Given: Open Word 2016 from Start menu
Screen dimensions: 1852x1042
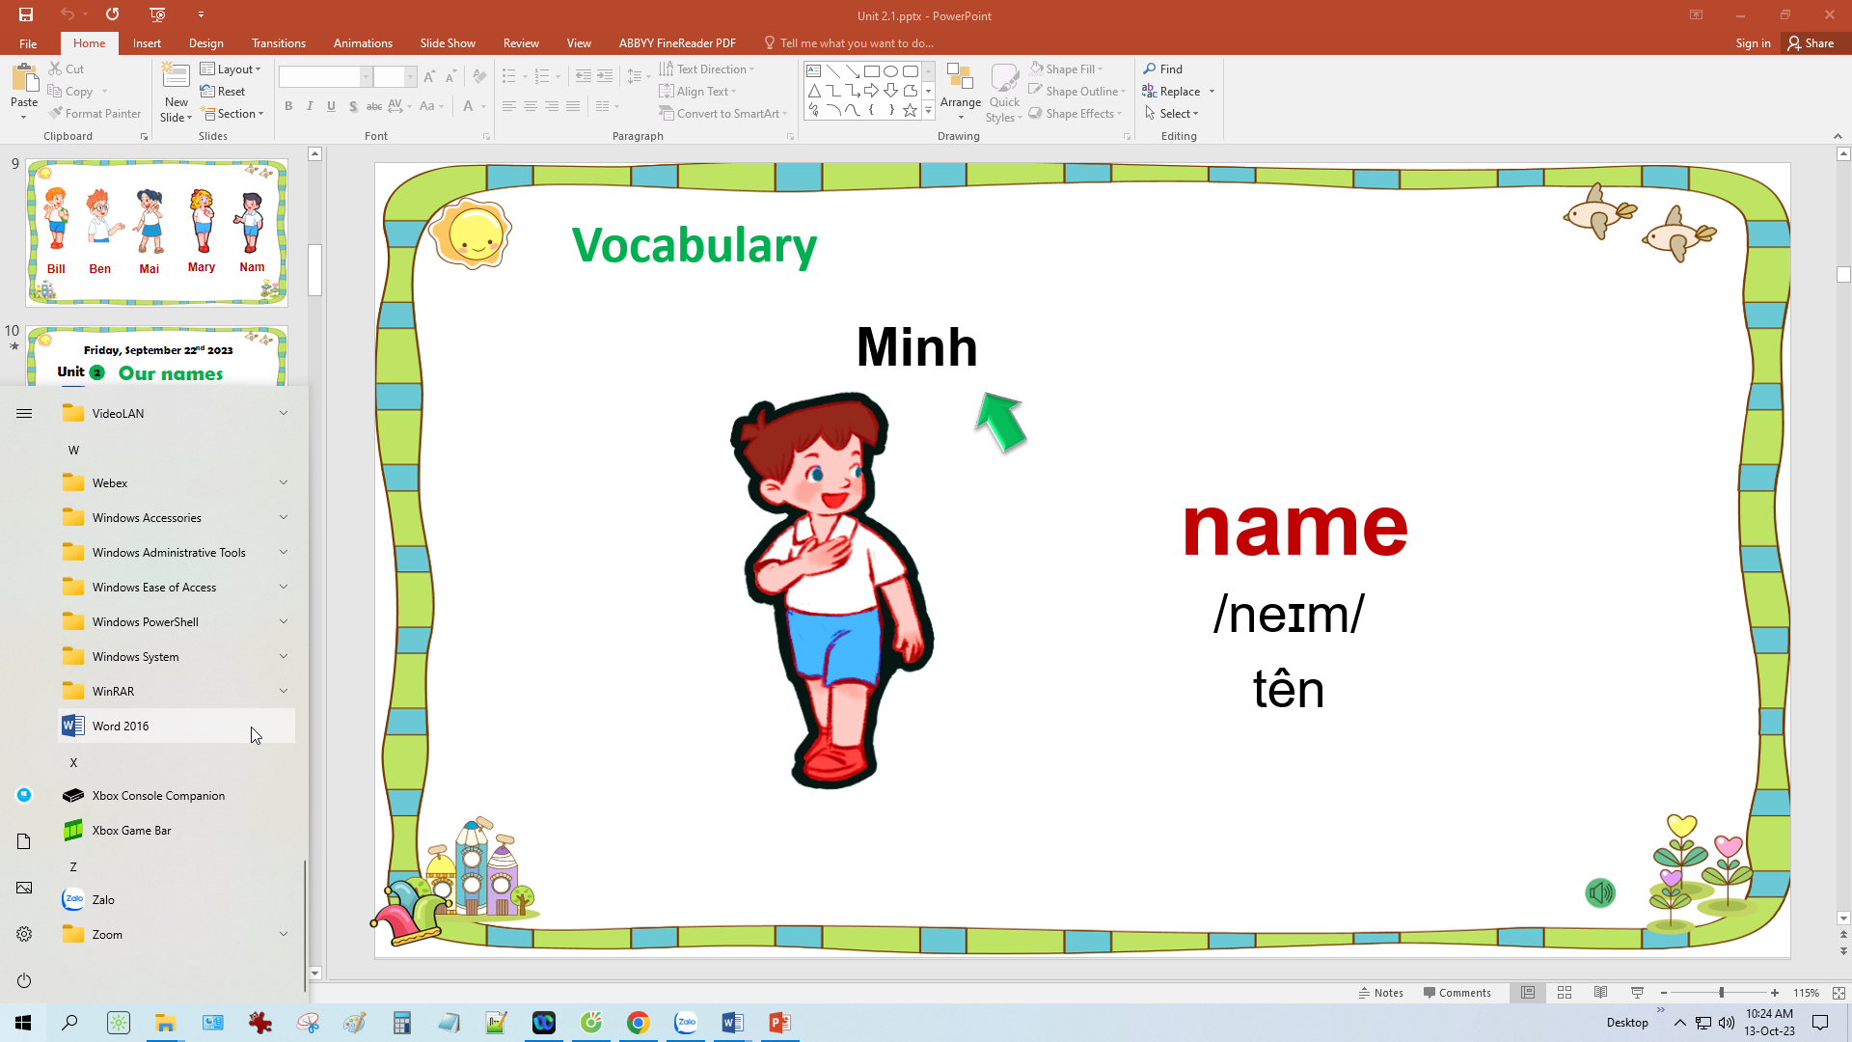Looking at the screenshot, I should tap(177, 726).
